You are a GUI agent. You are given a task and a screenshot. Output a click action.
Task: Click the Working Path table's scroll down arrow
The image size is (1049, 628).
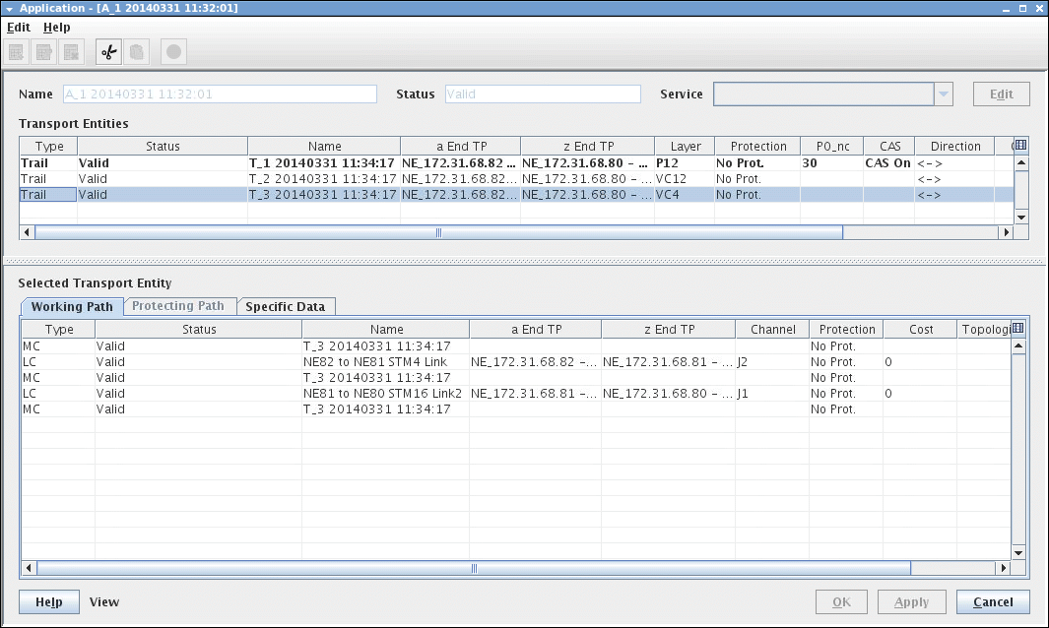pyautogui.click(x=1018, y=553)
